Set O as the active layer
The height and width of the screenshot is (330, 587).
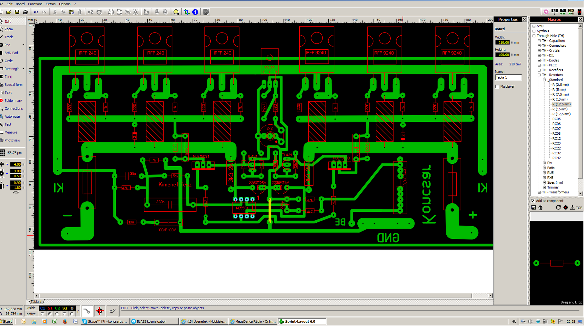point(72,314)
